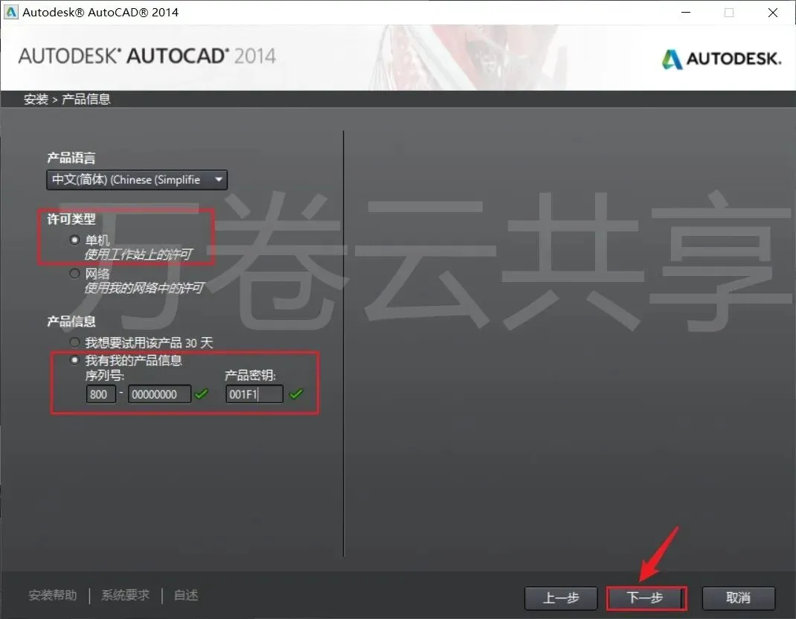The height and width of the screenshot is (619, 796).
Task: Click the 取消 cancel button
Action: point(739,598)
